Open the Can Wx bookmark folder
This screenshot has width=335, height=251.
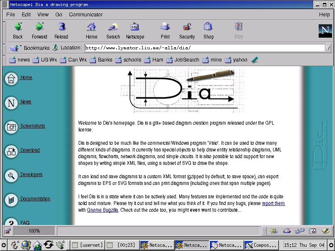coord(73,60)
